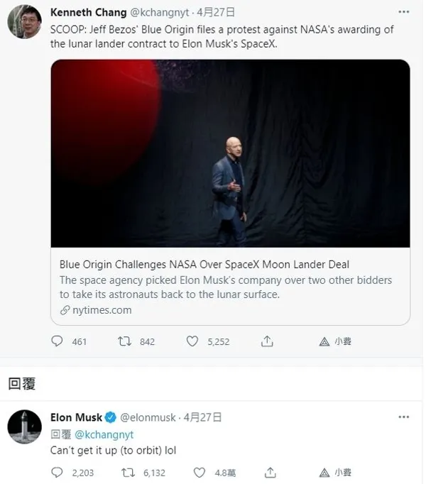Open the Kenneth Chang display name link
This screenshot has width=426, height=484.
click(x=88, y=12)
